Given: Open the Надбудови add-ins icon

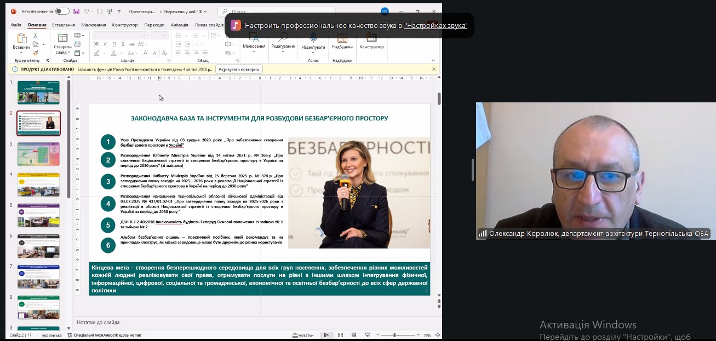Looking at the screenshot, I should pyautogui.click(x=342, y=38).
